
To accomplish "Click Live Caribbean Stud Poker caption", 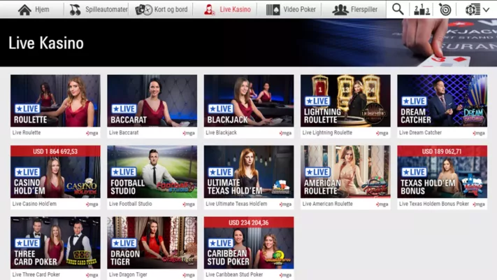I will pos(234,274).
